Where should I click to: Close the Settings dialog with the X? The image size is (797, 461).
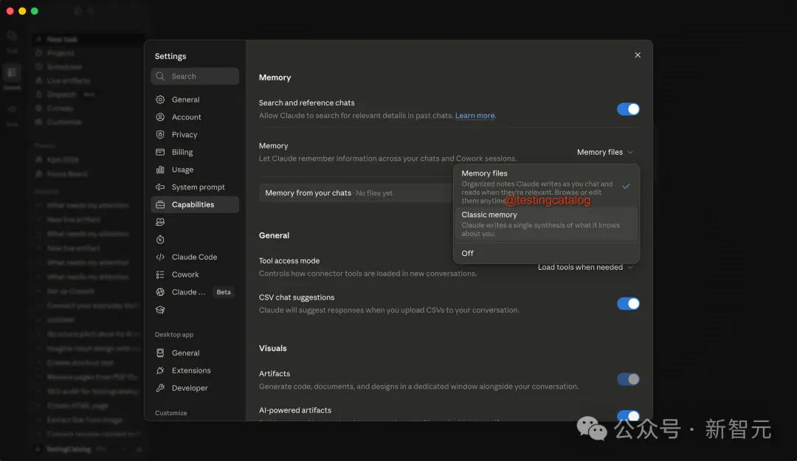638,55
